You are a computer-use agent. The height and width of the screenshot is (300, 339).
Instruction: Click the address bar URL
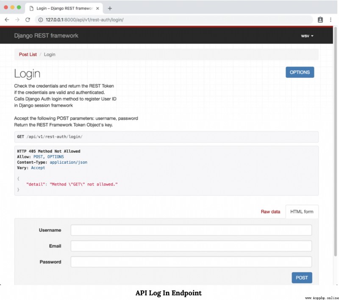(84, 20)
